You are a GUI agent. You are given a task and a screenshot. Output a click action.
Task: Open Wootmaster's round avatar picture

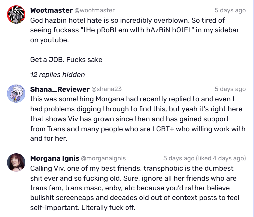tap(16, 14)
